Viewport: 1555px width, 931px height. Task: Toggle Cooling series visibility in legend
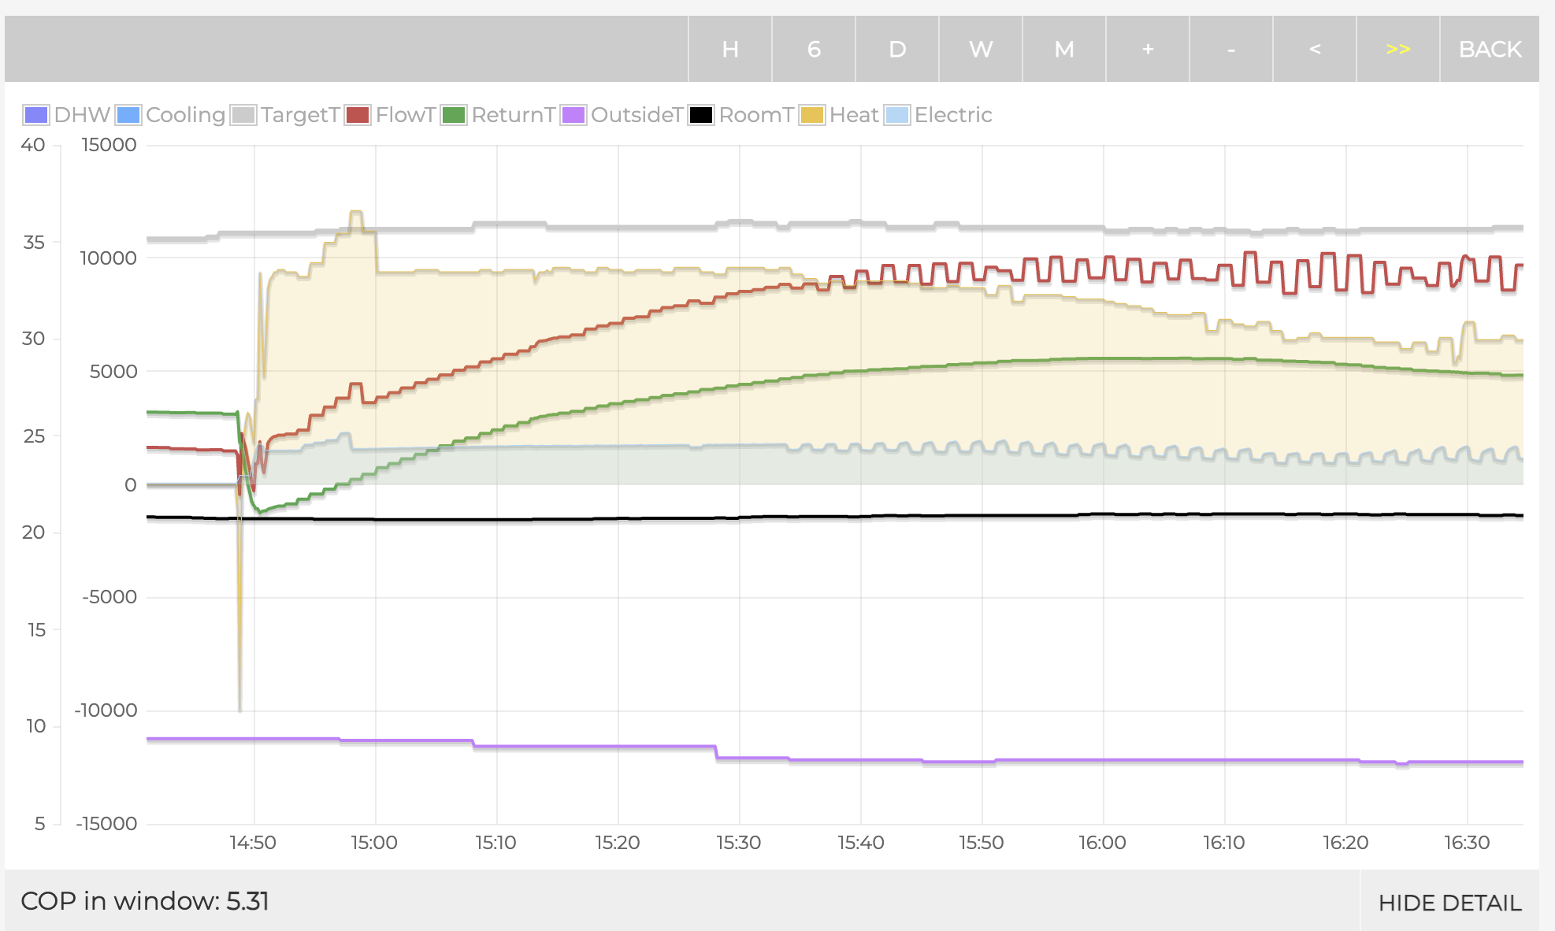128,115
